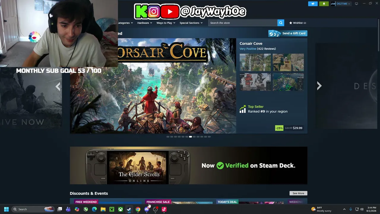The image size is (380, 214).
Task: Click the store search magnifier button
Action: (x=281, y=23)
